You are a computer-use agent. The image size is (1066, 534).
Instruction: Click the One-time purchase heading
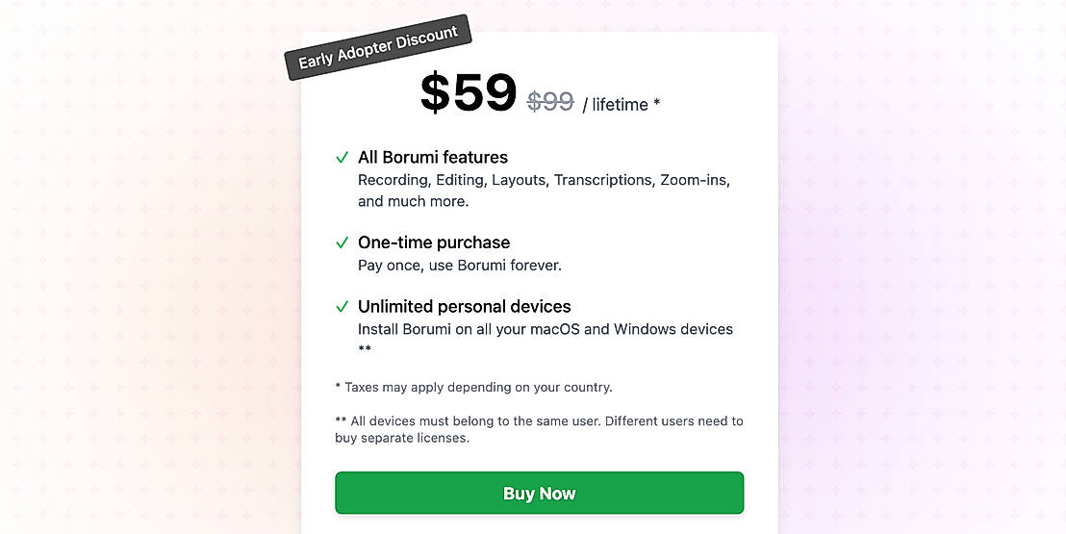pyautogui.click(x=434, y=242)
